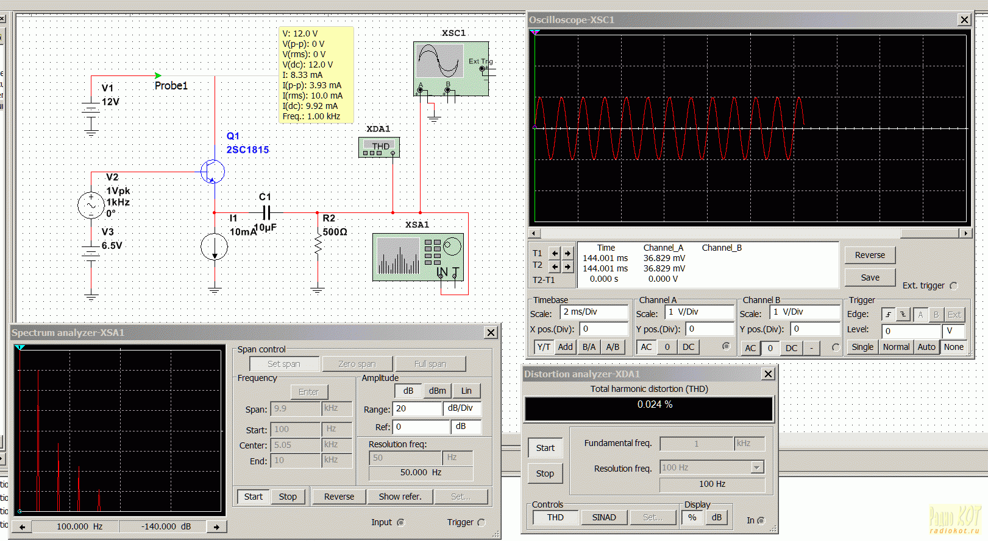Click Show refer. in spectrum analyzer

pos(400,497)
